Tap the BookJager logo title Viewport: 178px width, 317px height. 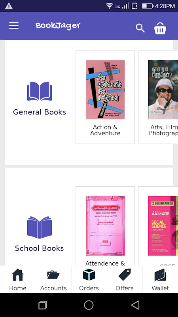click(58, 26)
